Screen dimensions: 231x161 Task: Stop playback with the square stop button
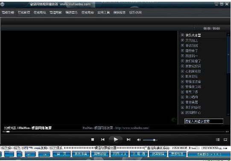pyautogui.click(x=93, y=140)
